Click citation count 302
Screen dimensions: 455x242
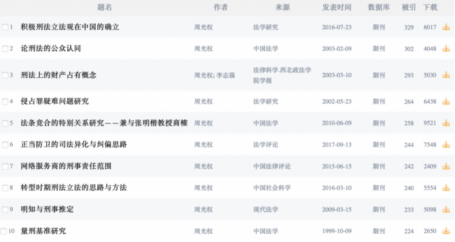409,49
